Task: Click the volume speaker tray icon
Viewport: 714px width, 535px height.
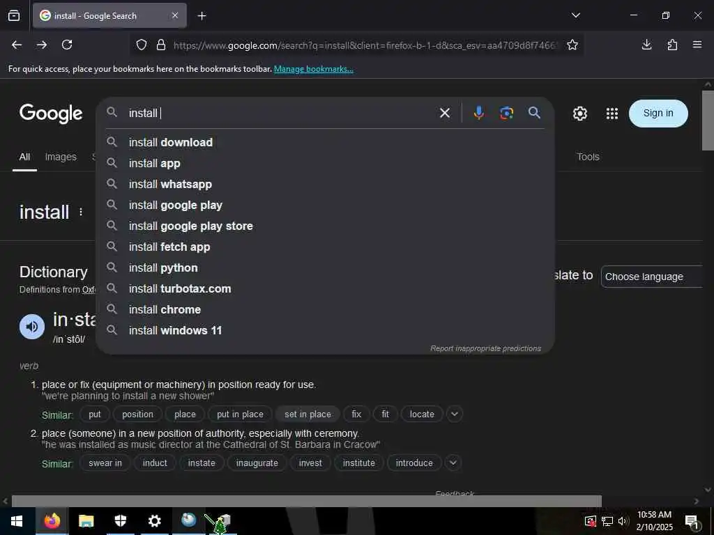Action: pos(623,521)
